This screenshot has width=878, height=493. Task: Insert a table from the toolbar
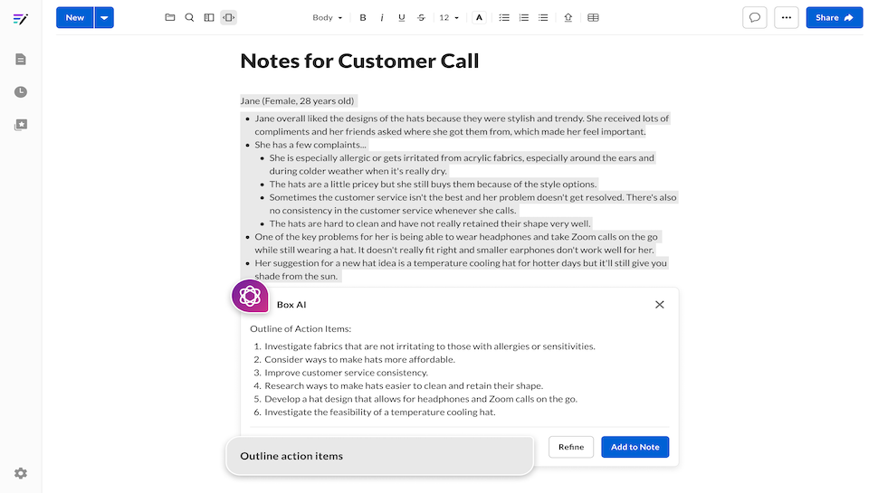(x=593, y=17)
